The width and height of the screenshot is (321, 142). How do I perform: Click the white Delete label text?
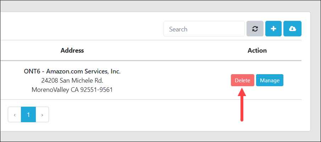click(243, 81)
